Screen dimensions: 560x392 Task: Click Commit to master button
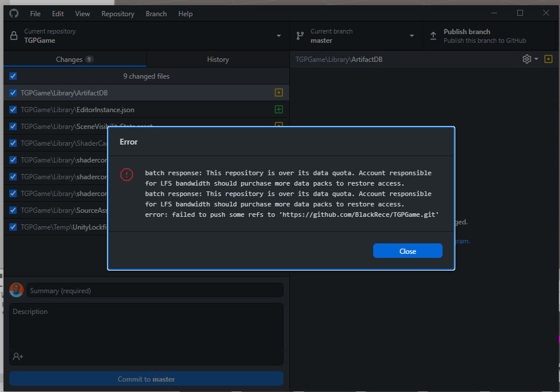146,379
